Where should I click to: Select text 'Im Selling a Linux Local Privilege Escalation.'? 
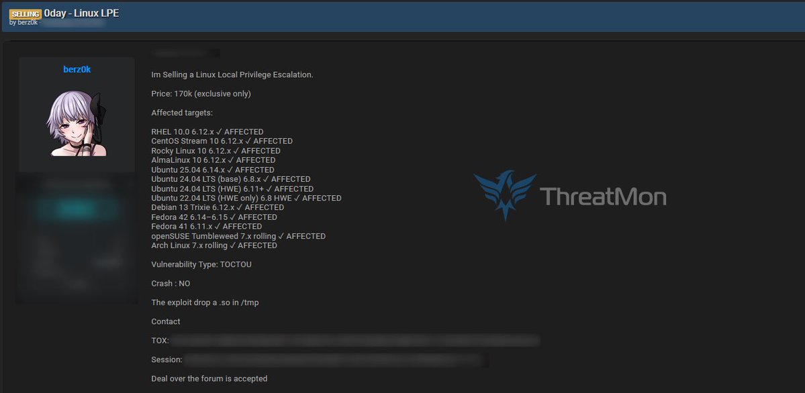pos(232,75)
